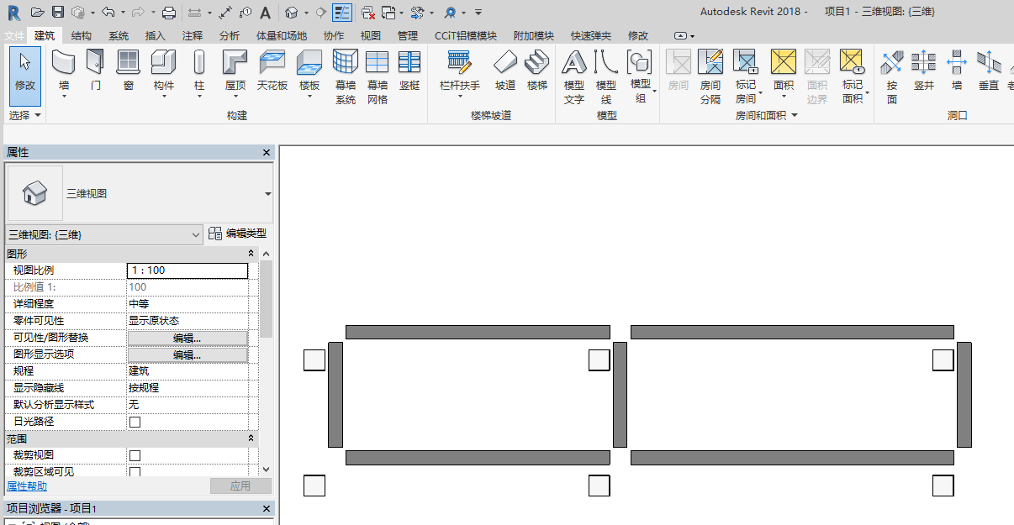1014x525 pixels.
Task: Switch to the 注释 ribbon tab
Action: pyautogui.click(x=193, y=36)
